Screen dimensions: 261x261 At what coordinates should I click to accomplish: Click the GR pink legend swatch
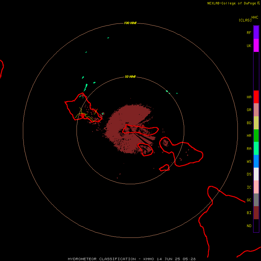coord(256,110)
